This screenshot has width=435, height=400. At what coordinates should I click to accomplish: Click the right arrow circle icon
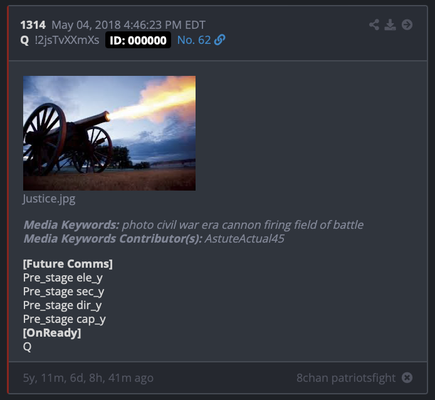pos(407,24)
